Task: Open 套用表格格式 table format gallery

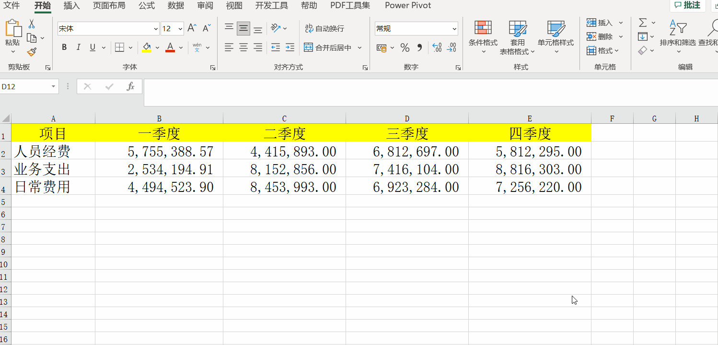Action: coord(518,37)
